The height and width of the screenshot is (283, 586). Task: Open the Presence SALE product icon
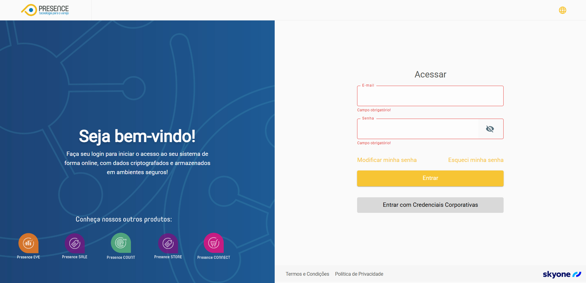(x=74, y=243)
